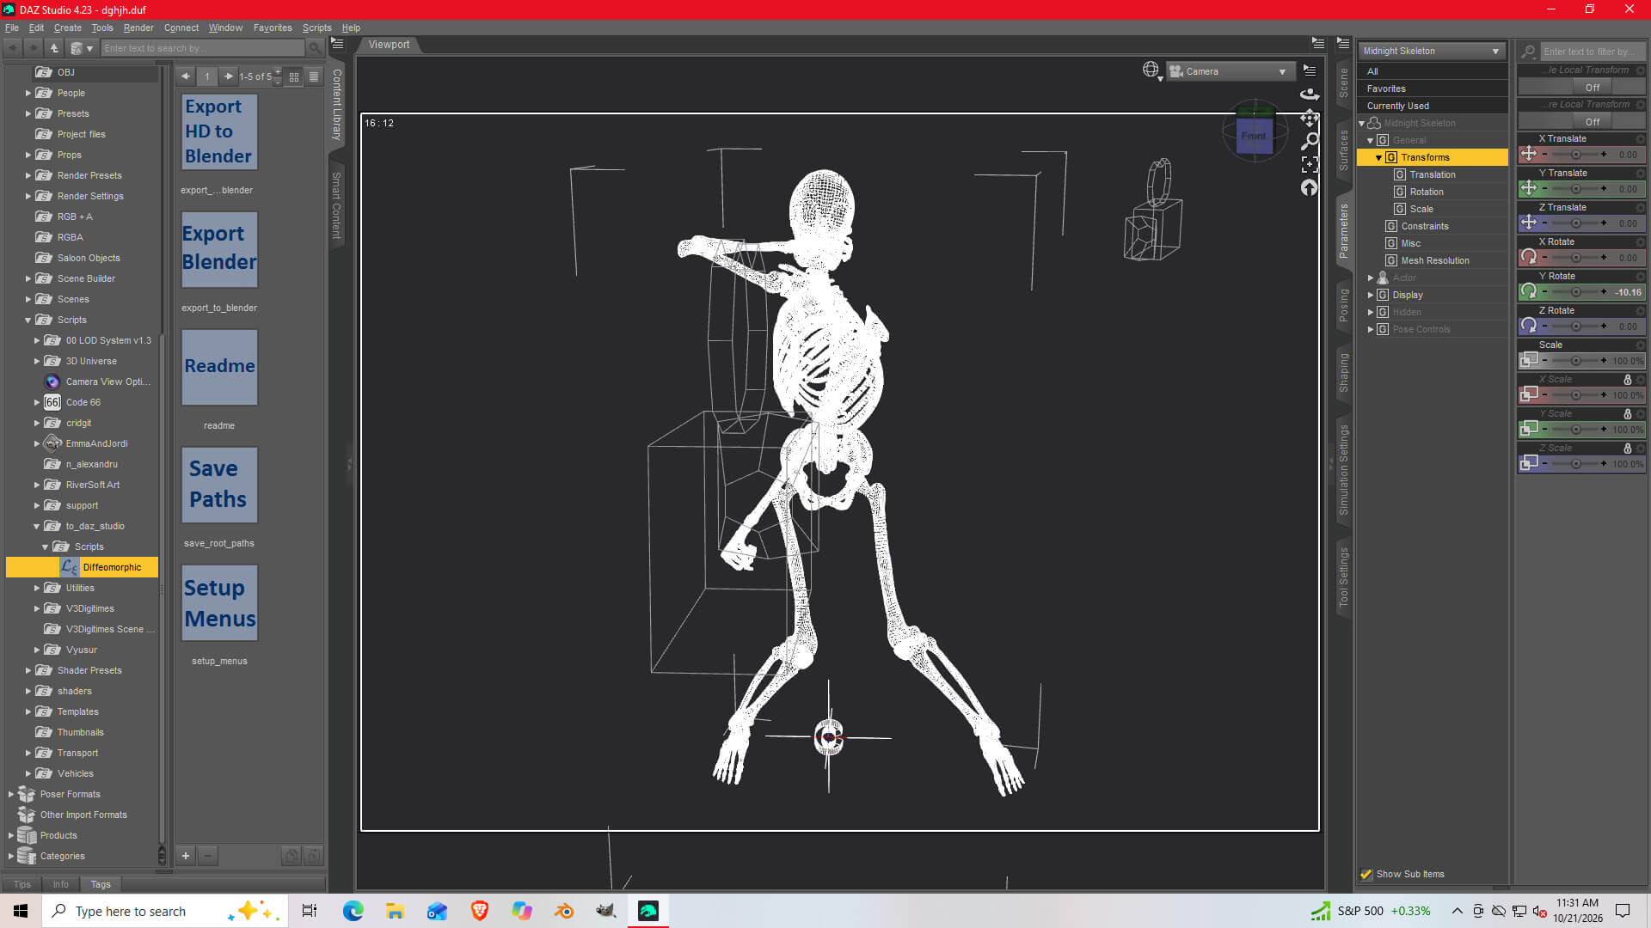Expand the Poser Formats category
1651x928 pixels.
pyautogui.click(x=11, y=794)
